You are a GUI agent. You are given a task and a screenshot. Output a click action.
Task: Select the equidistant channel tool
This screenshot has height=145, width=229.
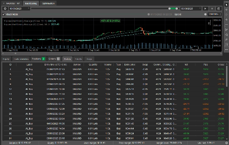pyautogui.click(x=226, y=40)
